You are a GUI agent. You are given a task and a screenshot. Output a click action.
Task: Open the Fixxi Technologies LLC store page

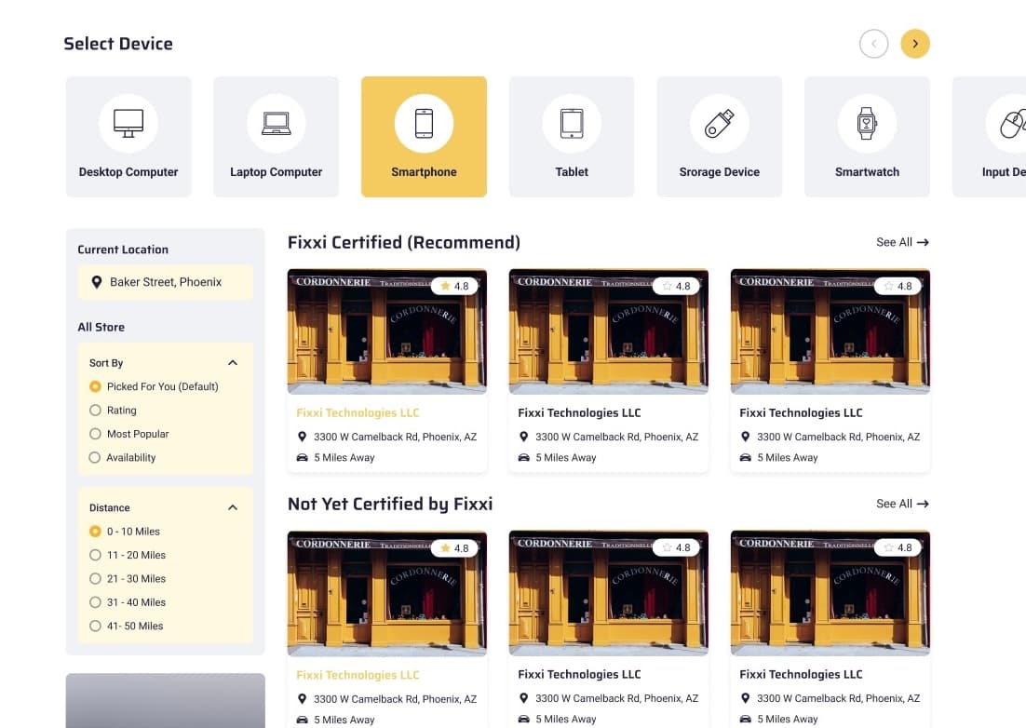358,412
